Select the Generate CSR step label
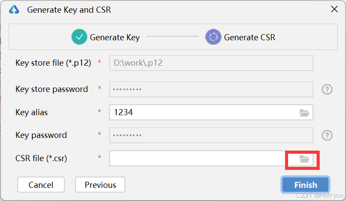346x201 pixels. [250, 38]
